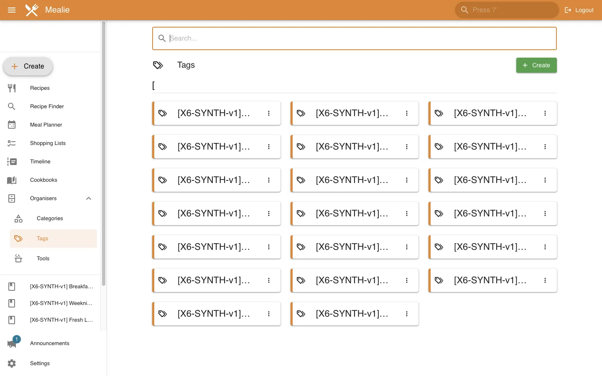
Task: Click the green Create tag button
Action: [536, 65]
